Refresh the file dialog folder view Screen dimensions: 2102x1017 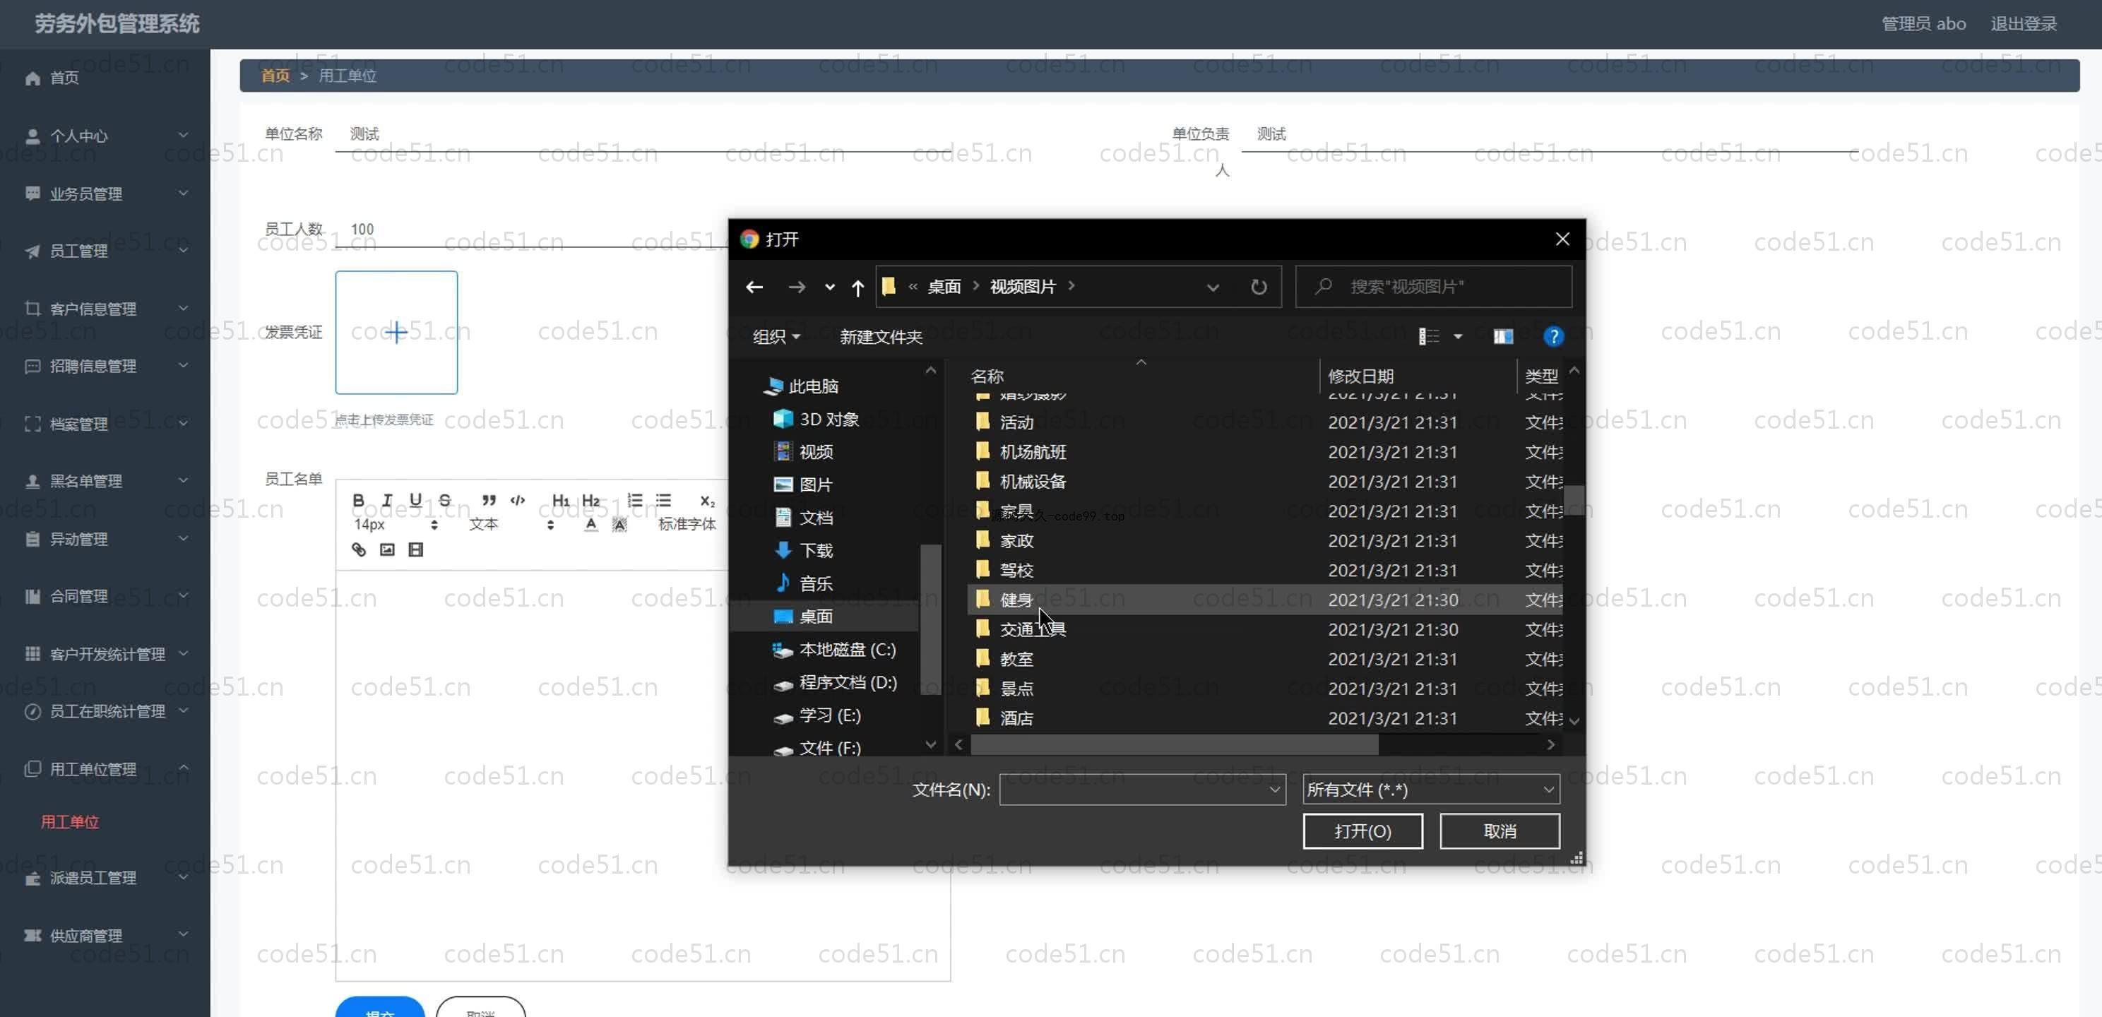[x=1258, y=287]
